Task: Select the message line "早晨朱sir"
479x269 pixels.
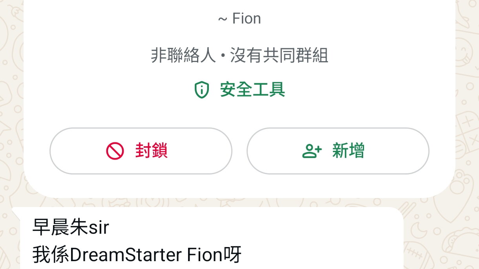Action: click(x=71, y=228)
